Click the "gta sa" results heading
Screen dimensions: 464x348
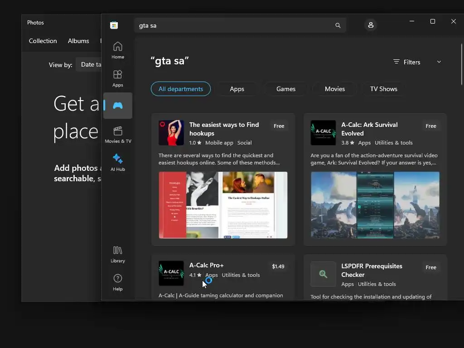(x=169, y=61)
